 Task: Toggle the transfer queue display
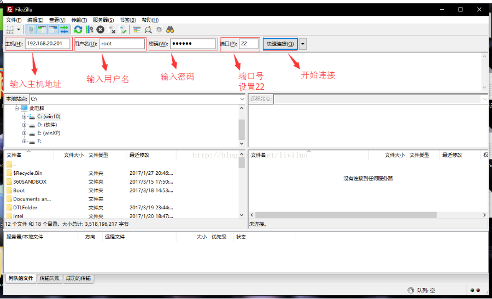(x=65, y=30)
